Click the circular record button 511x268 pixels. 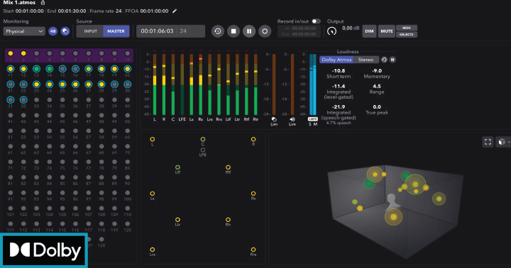(265, 31)
